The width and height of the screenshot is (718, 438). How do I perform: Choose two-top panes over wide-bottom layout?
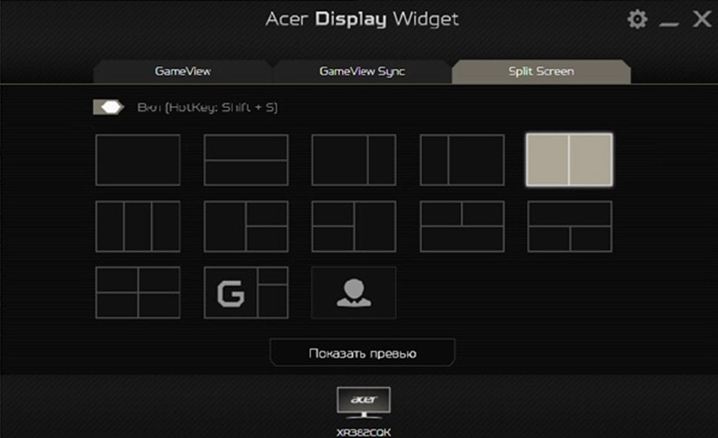[462, 226]
